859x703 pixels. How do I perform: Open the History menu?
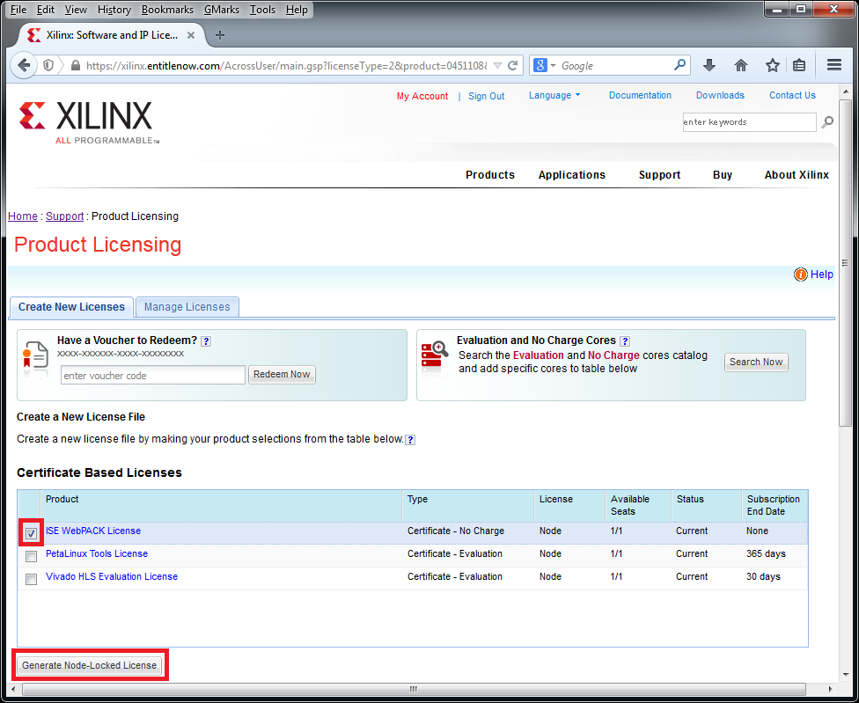point(114,10)
